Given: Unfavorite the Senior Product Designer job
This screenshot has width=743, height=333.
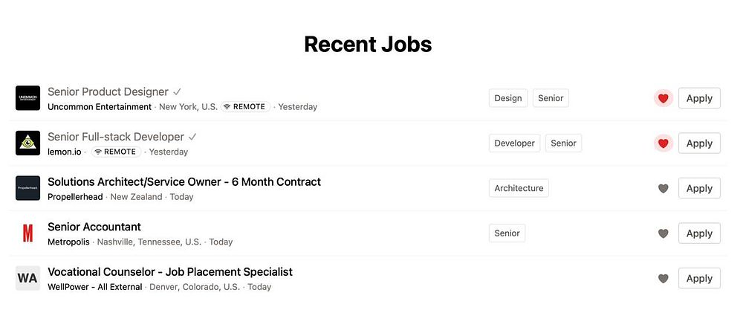Looking at the screenshot, I should click(x=663, y=98).
